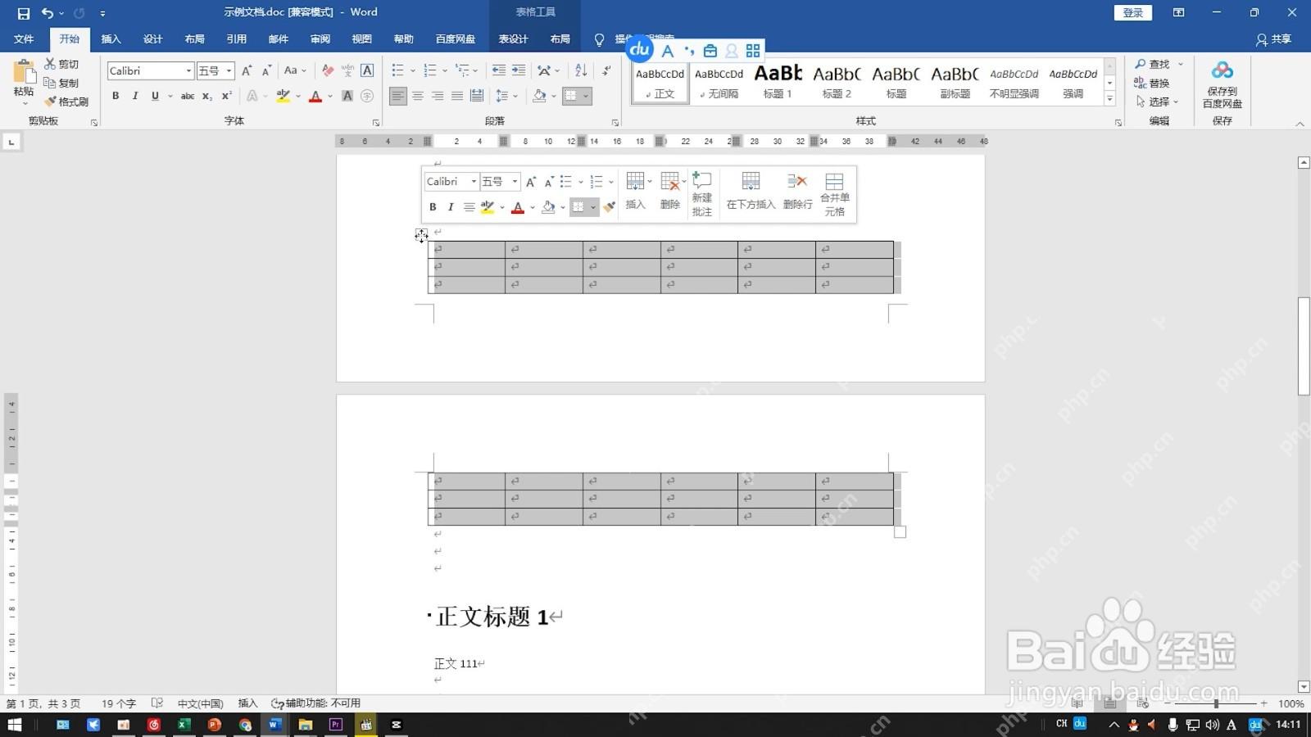Click the zoom slider in the status bar

coord(1216,703)
